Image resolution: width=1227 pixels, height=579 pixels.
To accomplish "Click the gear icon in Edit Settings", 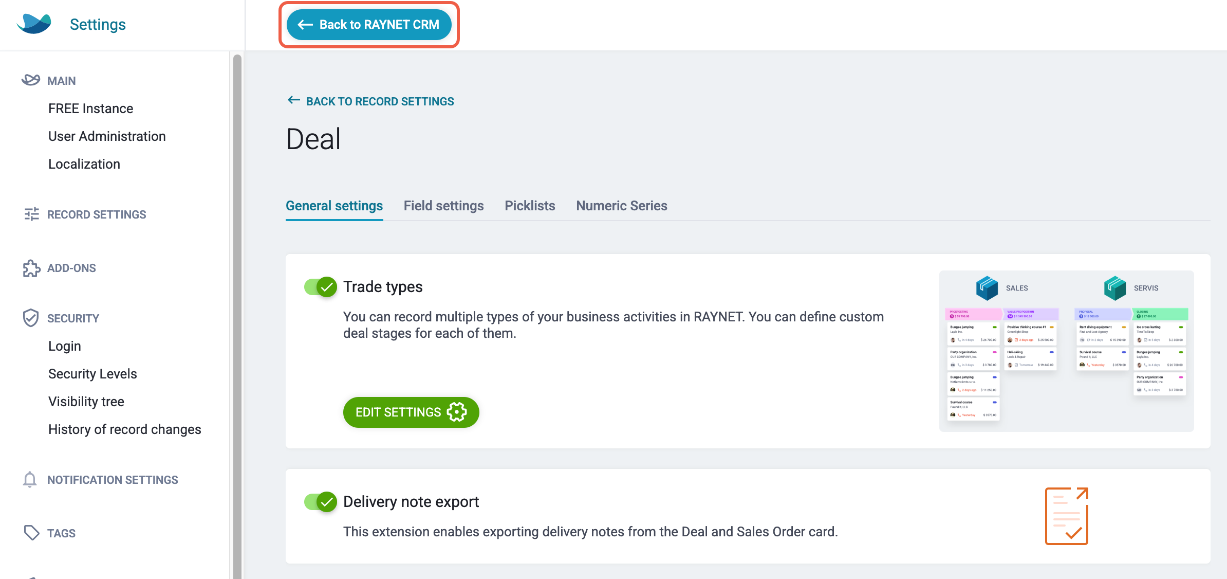I will click(x=457, y=412).
